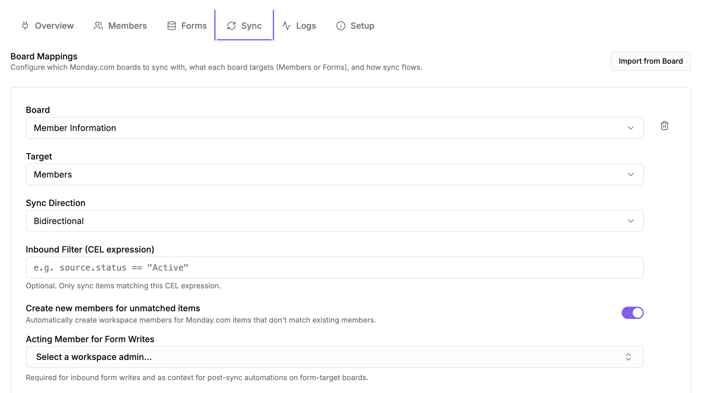
Task: Click the activity pulse icon beside Logs
Action: 286,26
